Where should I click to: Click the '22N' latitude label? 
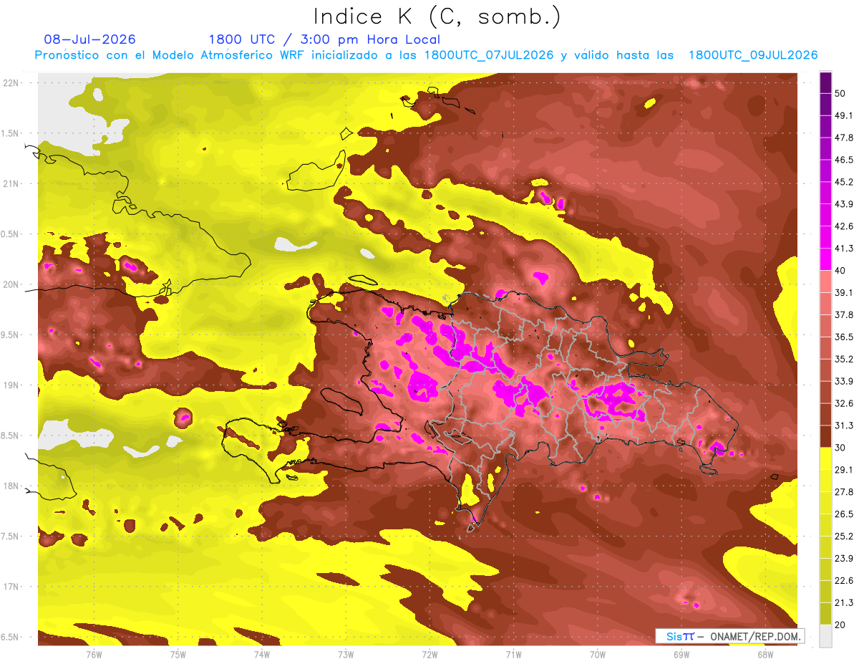coord(12,82)
